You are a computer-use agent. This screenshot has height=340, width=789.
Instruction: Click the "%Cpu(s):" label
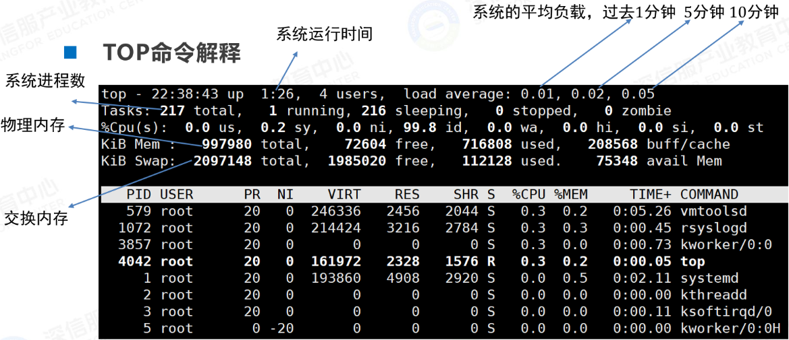(134, 127)
